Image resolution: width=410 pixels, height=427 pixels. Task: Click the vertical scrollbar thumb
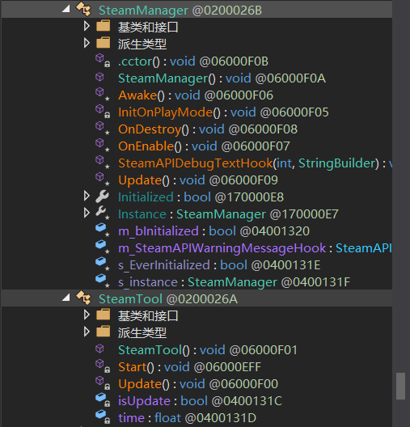point(401,386)
